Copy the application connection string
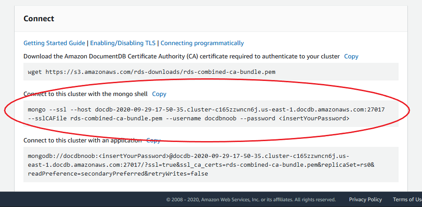422x207 pixels. 153,140
